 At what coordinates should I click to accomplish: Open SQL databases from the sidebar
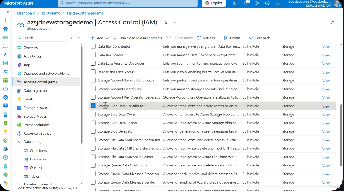pos(5,115)
